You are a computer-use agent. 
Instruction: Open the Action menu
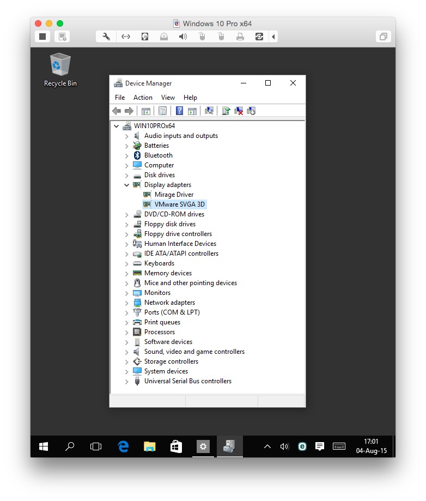(143, 98)
